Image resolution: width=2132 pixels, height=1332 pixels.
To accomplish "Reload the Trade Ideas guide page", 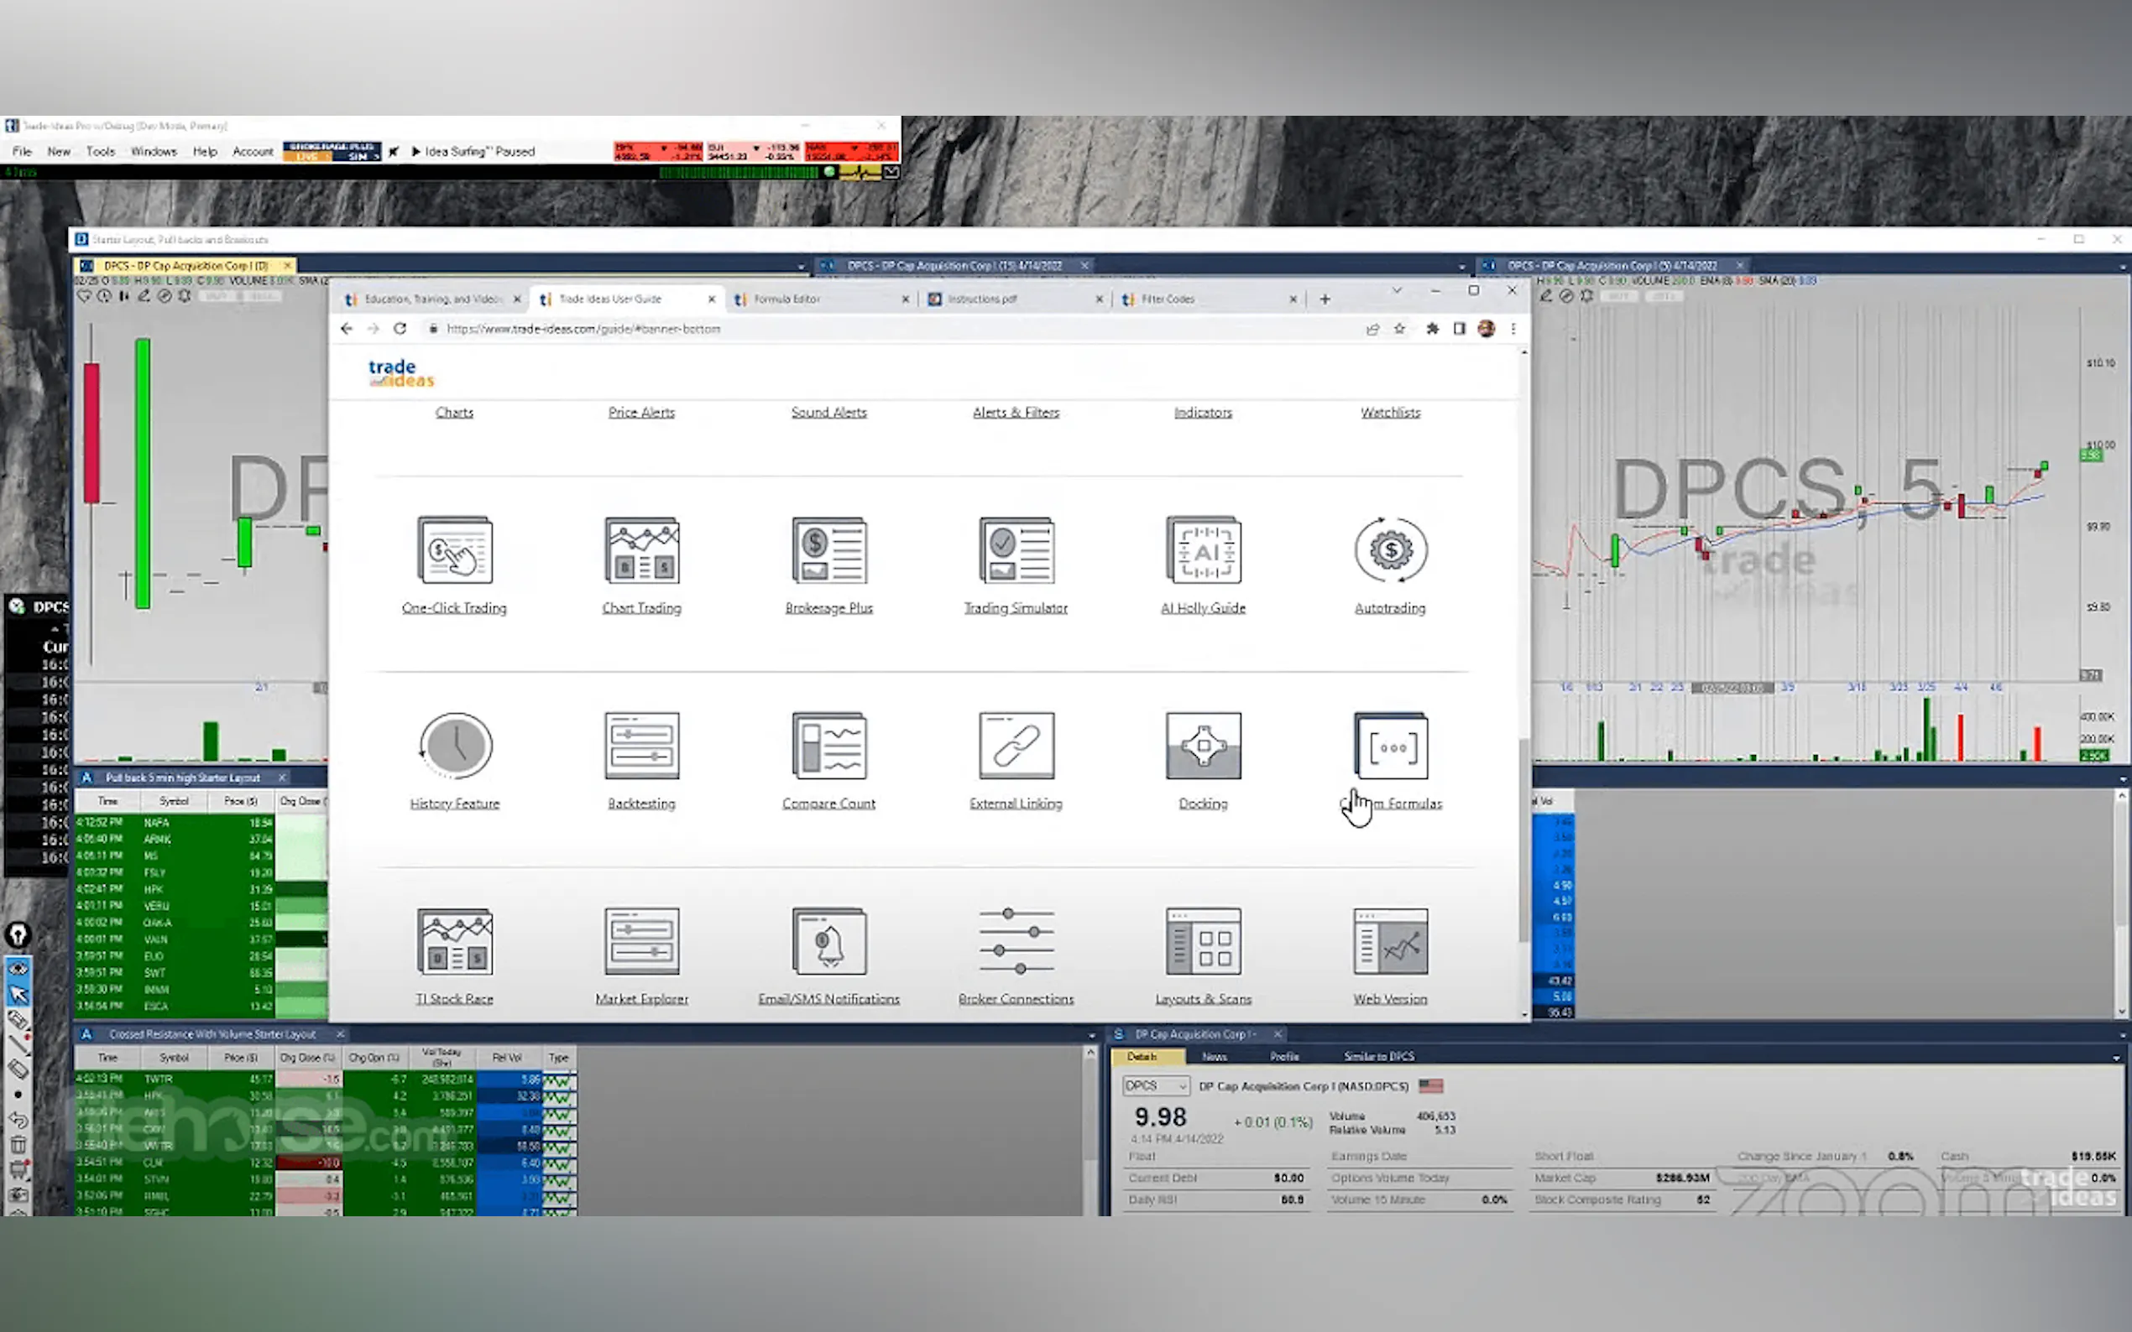I will (400, 329).
